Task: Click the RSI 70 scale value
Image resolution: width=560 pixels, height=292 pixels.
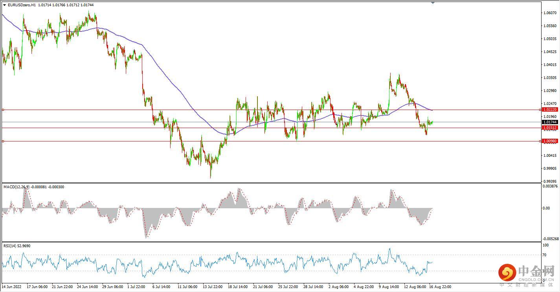Action: (545, 255)
